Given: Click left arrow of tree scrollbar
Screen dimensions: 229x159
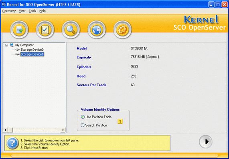Looking at the screenshot, I should point(5,130).
